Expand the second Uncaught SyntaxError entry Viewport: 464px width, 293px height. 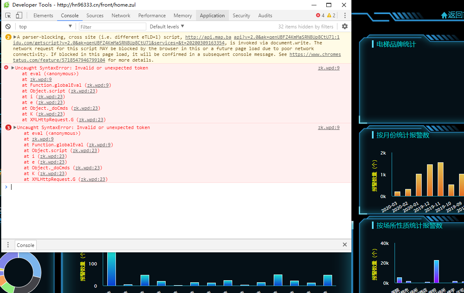pyautogui.click(x=15, y=127)
